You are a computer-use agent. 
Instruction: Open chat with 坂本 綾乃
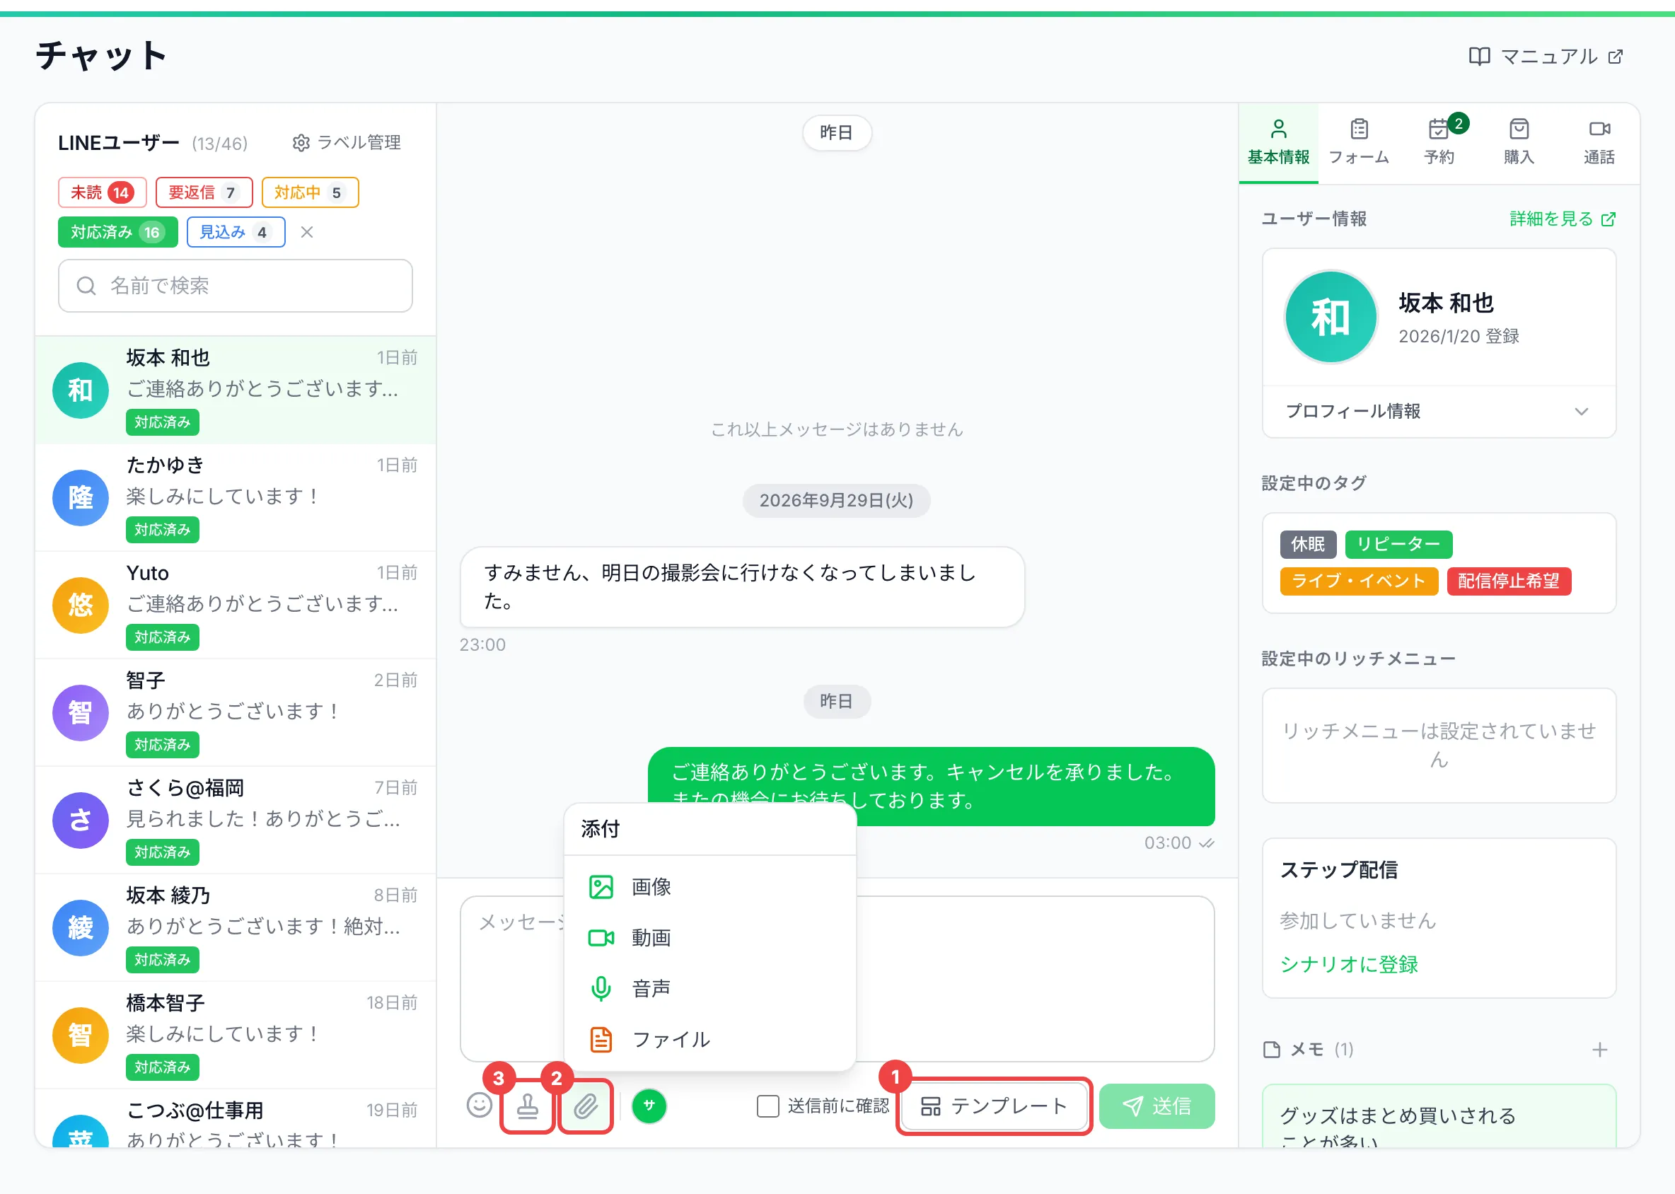(236, 927)
